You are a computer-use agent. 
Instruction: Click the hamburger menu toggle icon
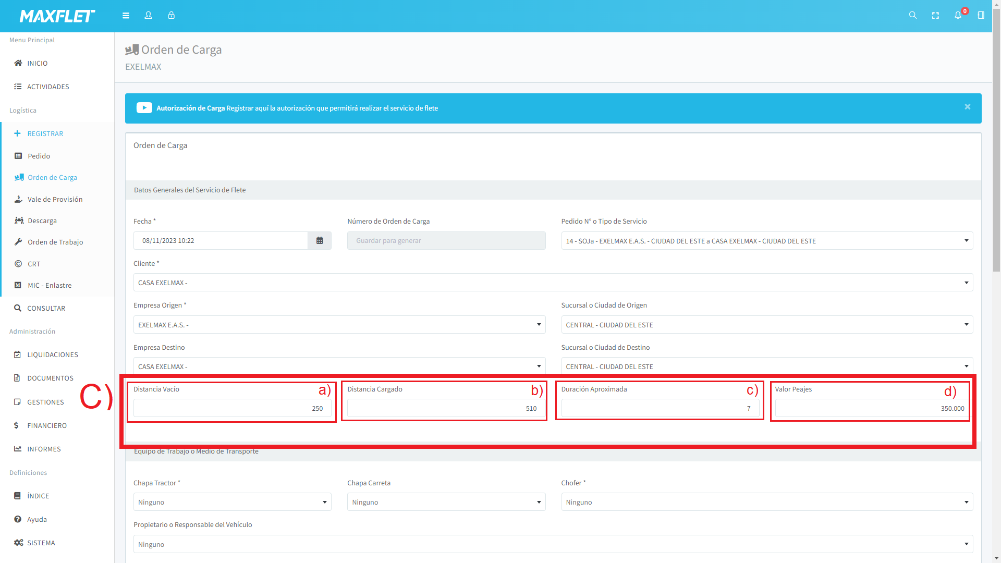(126, 16)
